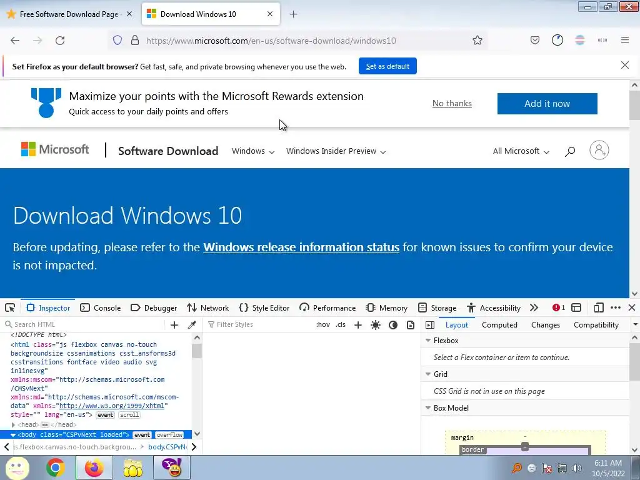640x480 pixels.
Task: Close the developer tools panel
Action: (632, 307)
